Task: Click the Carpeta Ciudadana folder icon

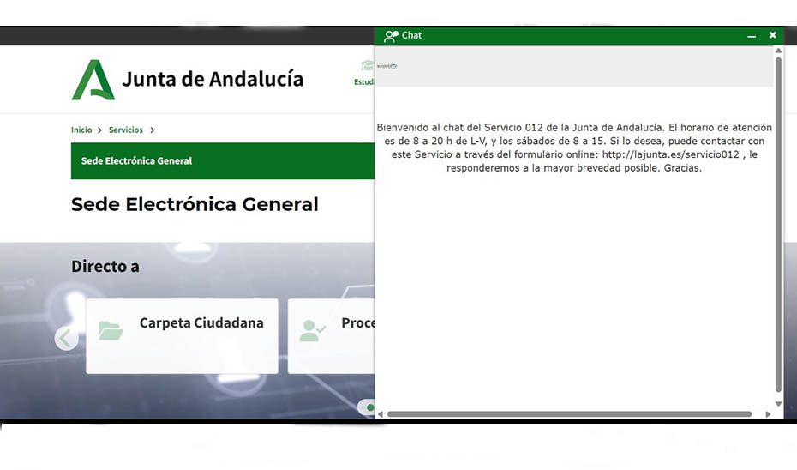Action: pyautogui.click(x=111, y=330)
